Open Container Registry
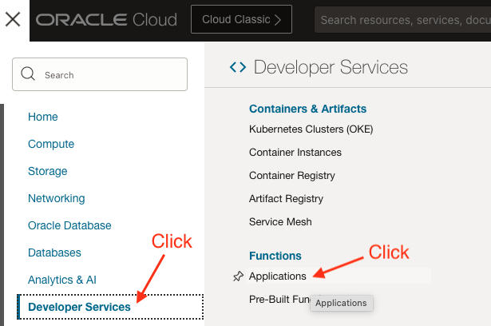The width and height of the screenshot is (491, 326). tap(292, 176)
